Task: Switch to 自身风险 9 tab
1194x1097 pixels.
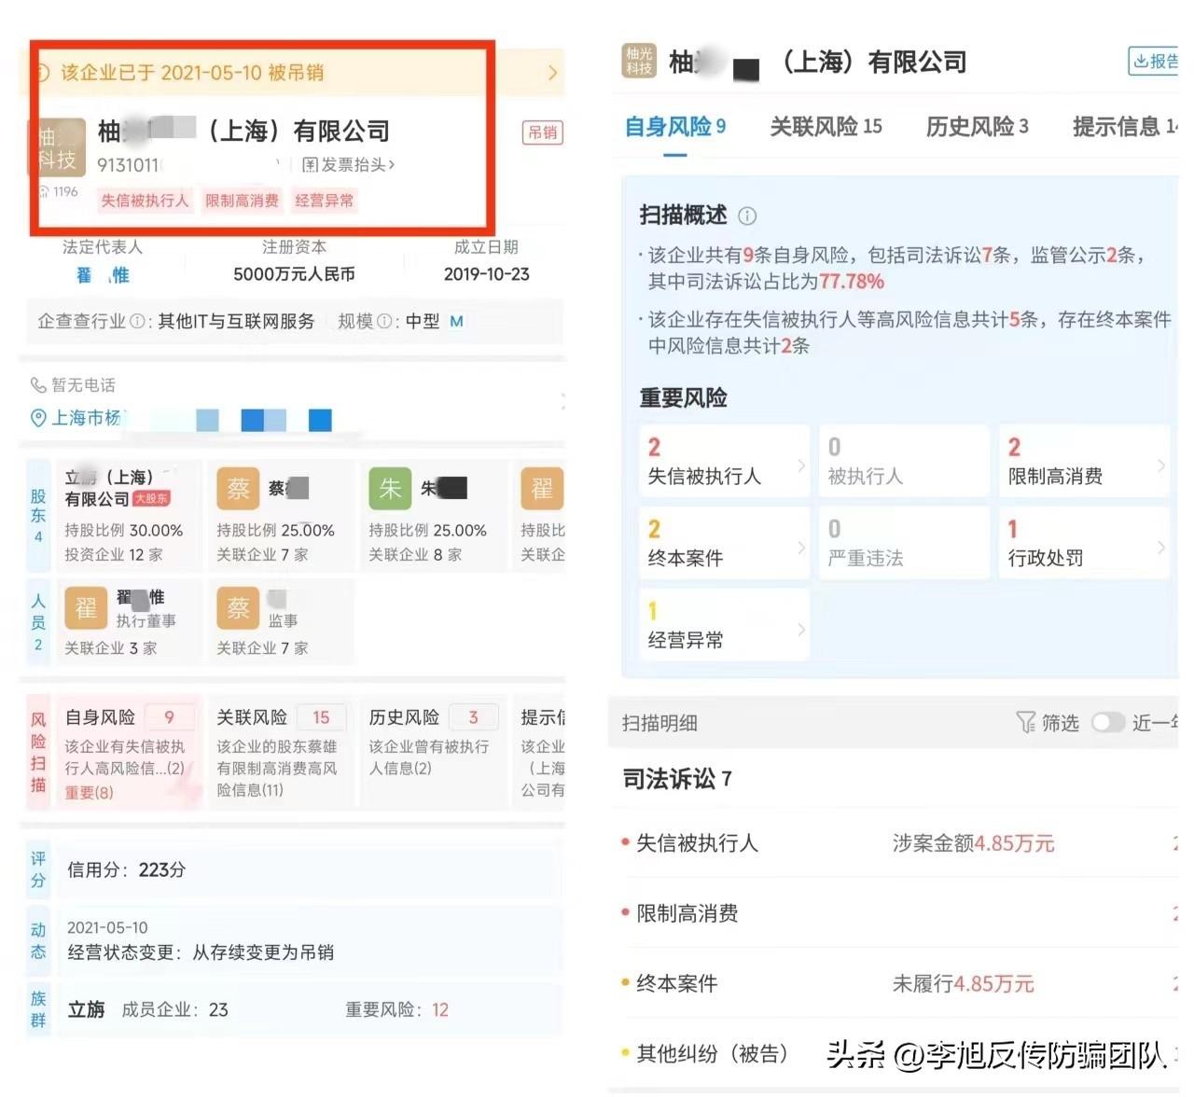Action: 675,127
